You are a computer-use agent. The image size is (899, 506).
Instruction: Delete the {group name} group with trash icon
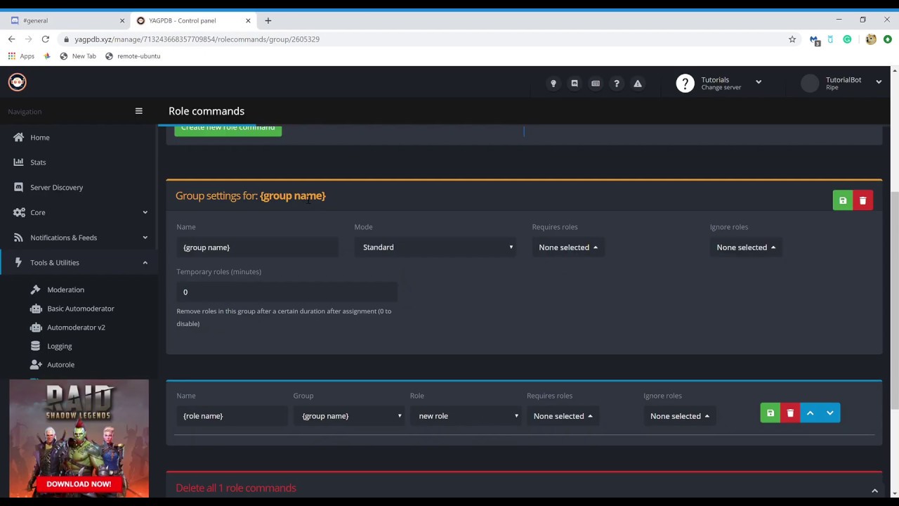click(863, 201)
